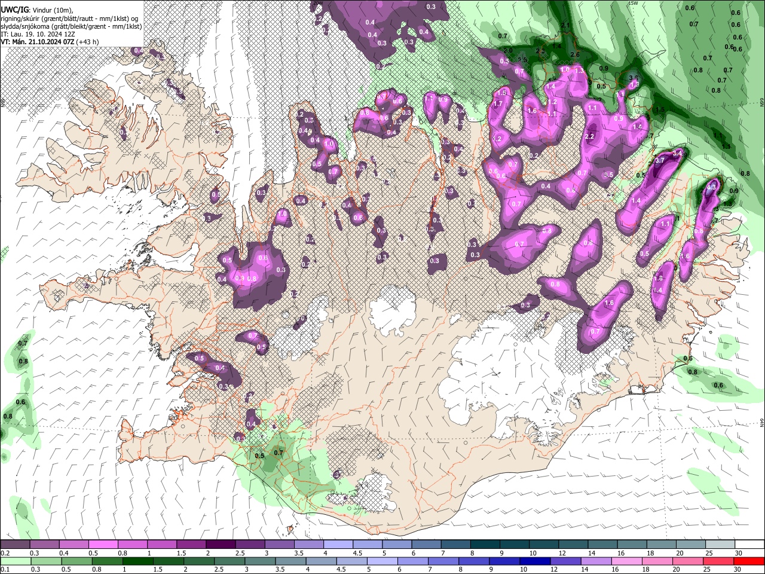The height and width of the screenshot is (574, 765).
Task: Click the 2.6 rain value in the north
Action: [576, 54]
